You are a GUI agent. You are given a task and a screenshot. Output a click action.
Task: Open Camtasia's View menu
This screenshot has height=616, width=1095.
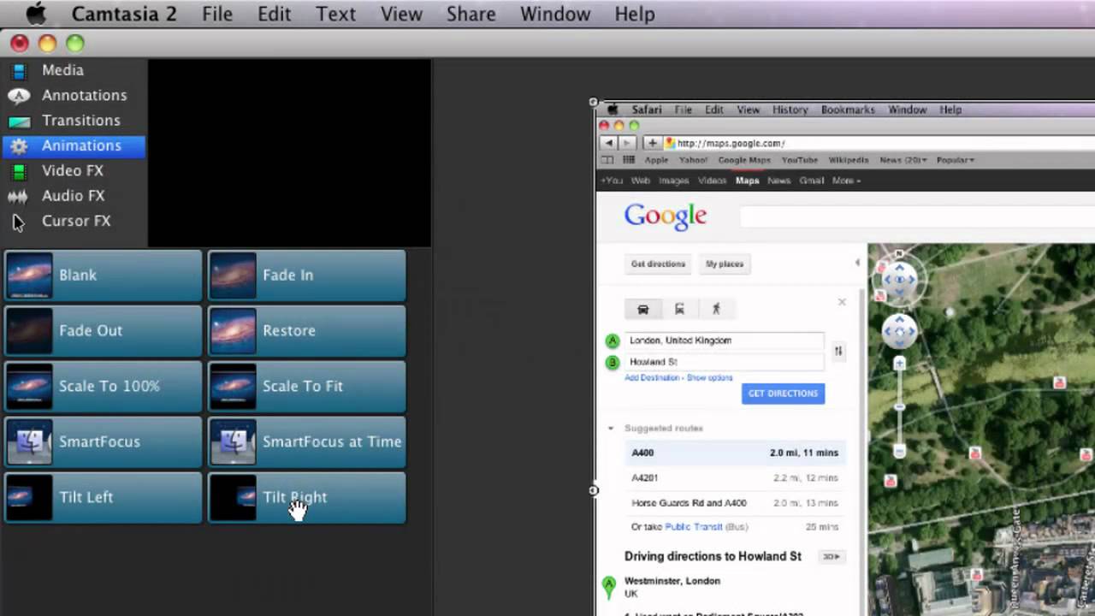pyautogui.click(x=401, y=15)
